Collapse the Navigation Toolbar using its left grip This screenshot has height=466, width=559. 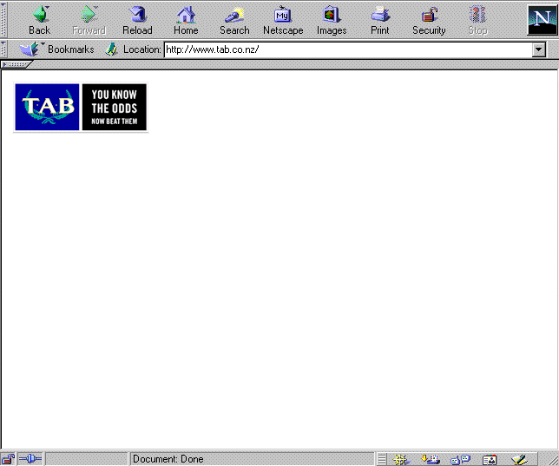point(4,20)
